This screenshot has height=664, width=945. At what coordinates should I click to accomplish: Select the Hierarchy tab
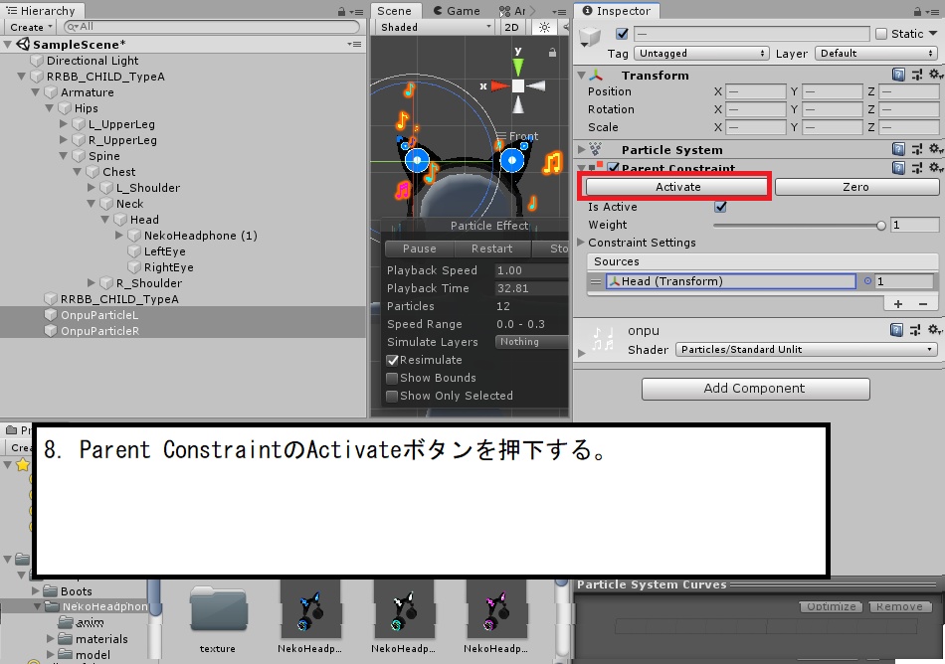click(42, 11)
